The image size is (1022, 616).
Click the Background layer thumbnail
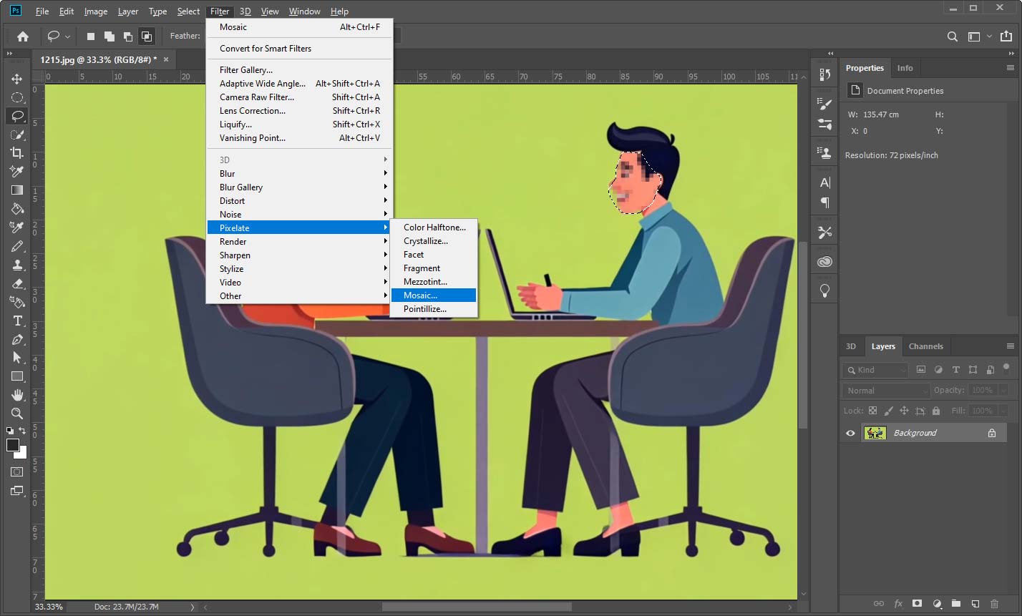coord(875,432)
